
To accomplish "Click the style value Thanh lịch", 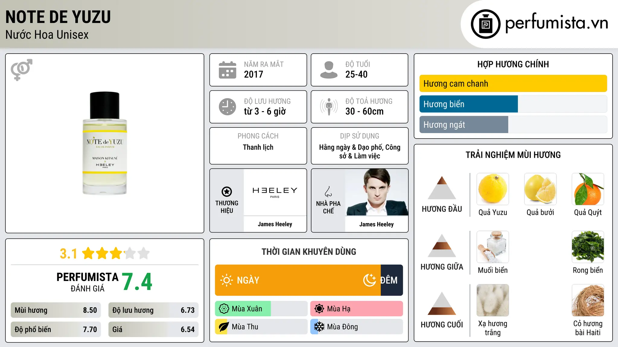I will click(x=258, y=147).
